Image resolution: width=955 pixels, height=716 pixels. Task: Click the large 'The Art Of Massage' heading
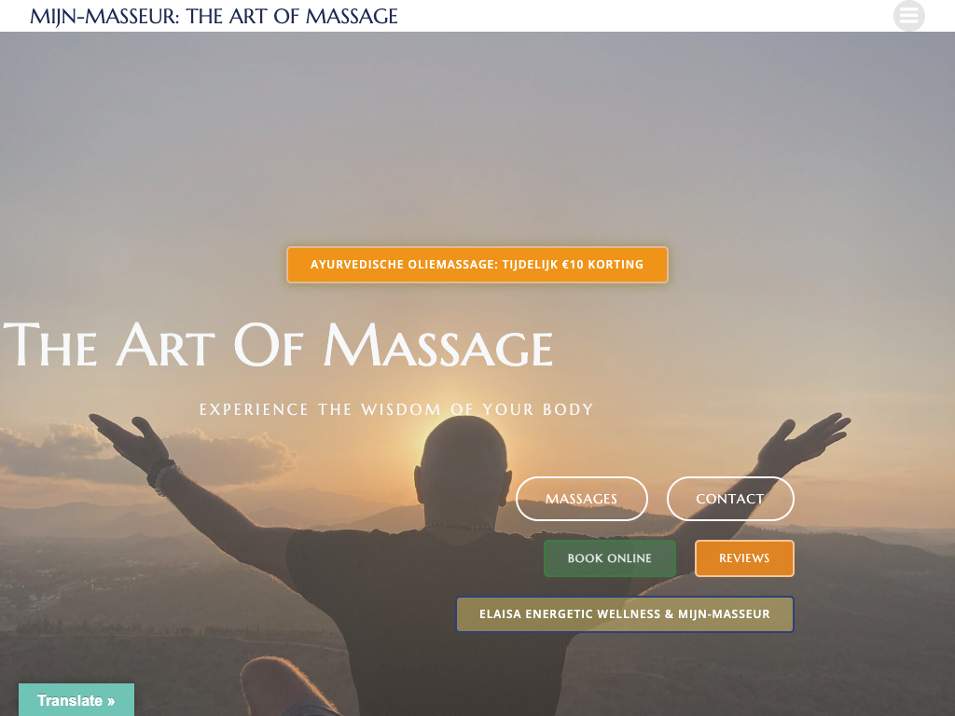[x=278, y=346]
